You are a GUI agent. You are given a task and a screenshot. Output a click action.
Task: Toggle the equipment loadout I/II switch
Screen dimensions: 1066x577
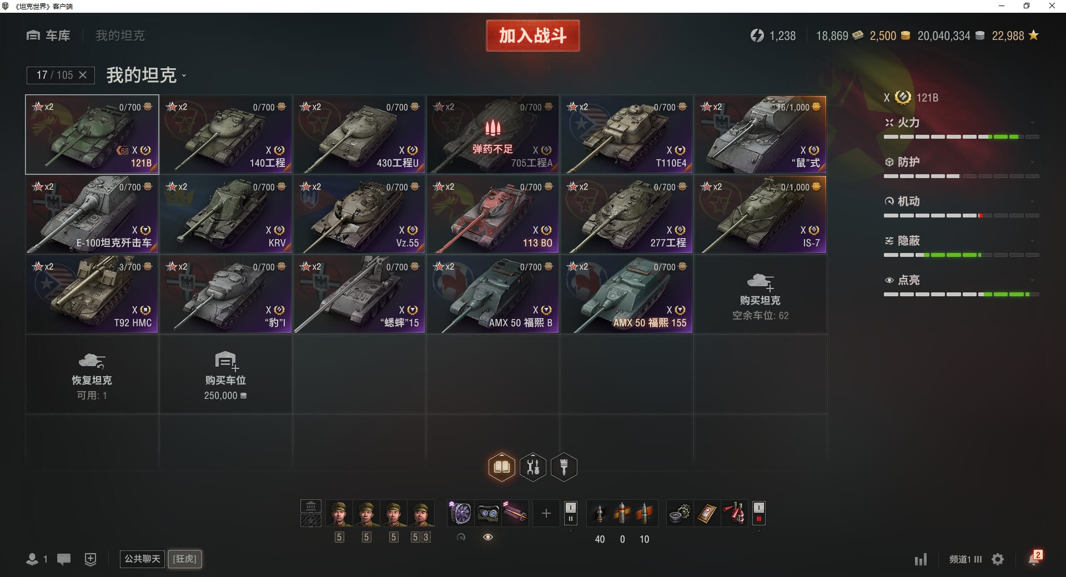(x=570, y=513)
